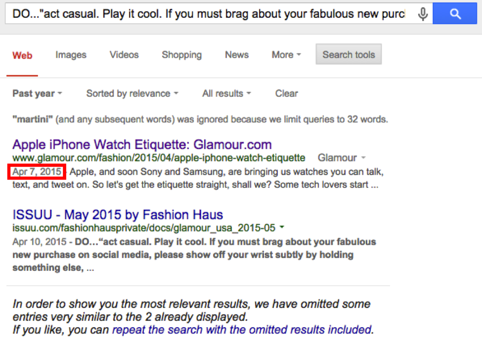
Task: Toggle the Search tools button
Action: coord(349,54)
